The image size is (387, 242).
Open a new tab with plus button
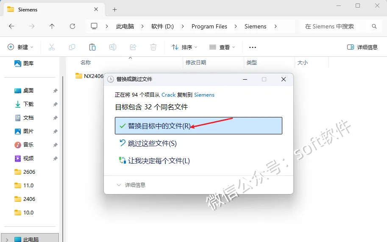tap(114, 10)
